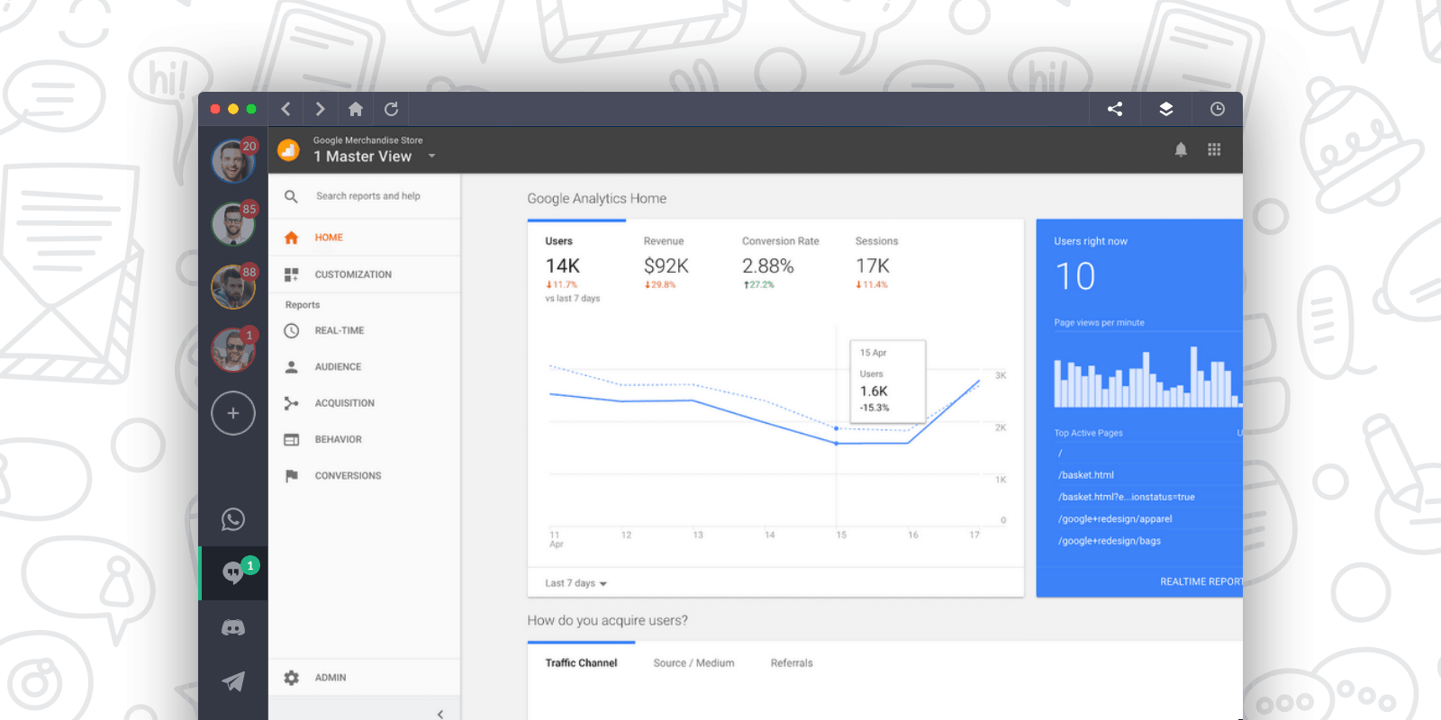
Task: Click the share icon in the title bar
Action: 1115,109
